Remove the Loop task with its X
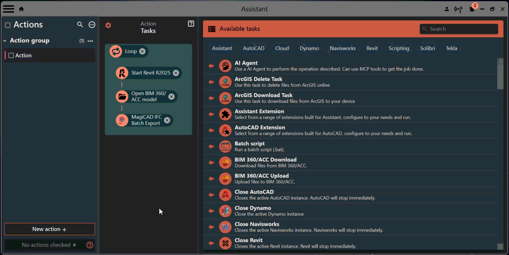The width and height of the screenshot is (509, 255). click(142, 51)
